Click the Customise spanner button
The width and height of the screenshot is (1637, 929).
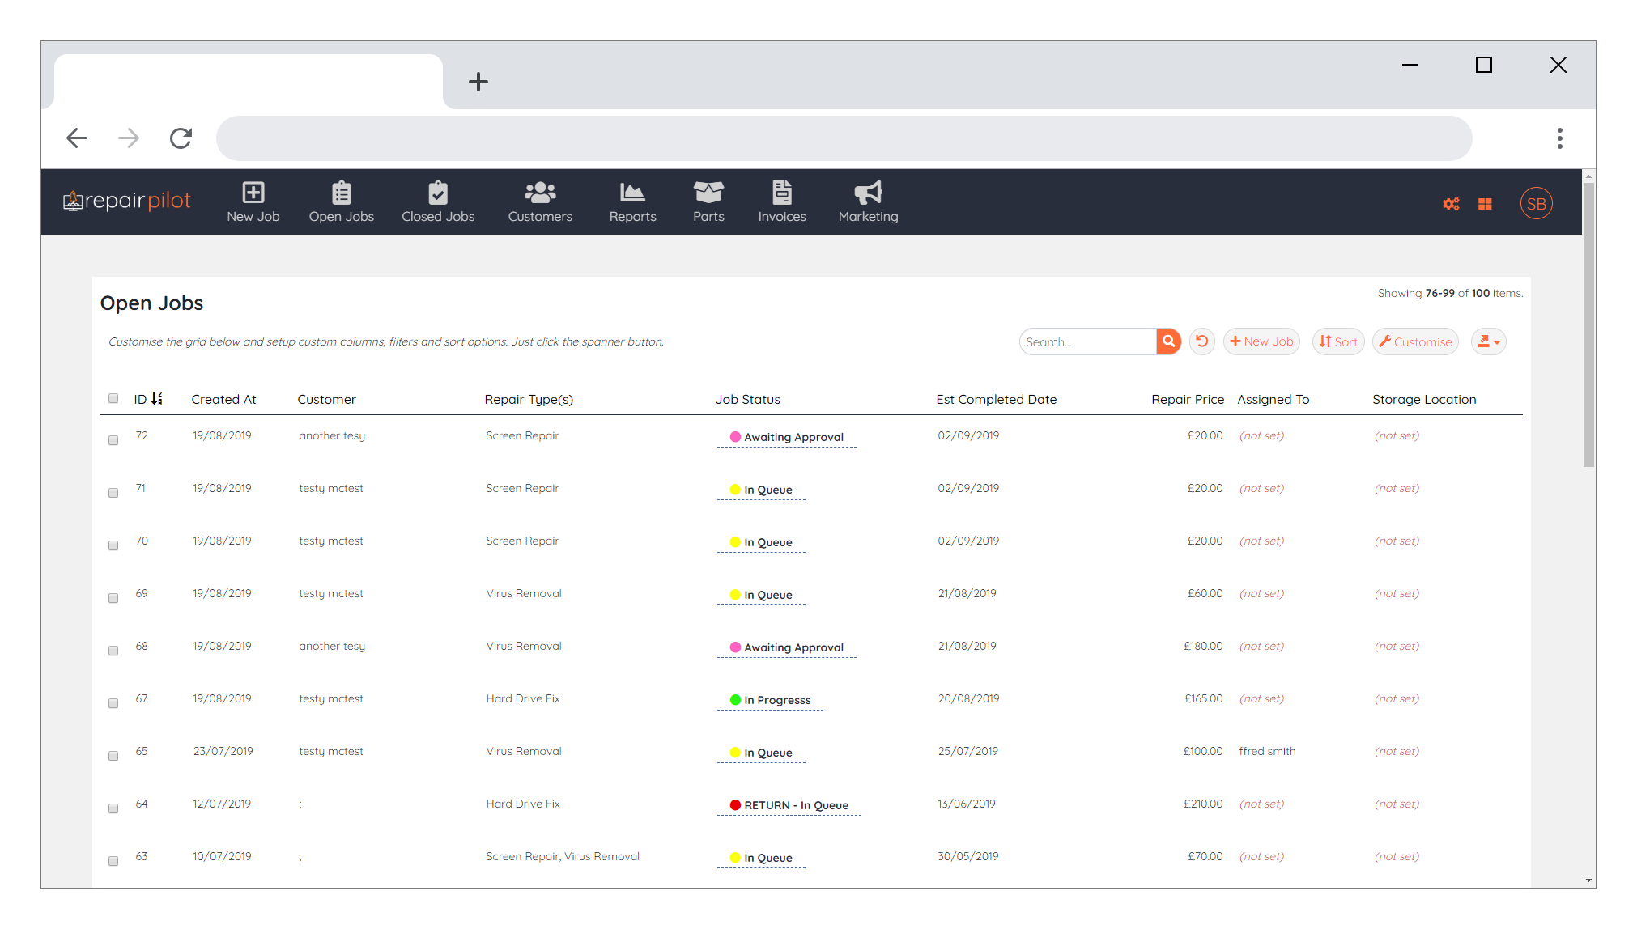tap(1415, 341)
